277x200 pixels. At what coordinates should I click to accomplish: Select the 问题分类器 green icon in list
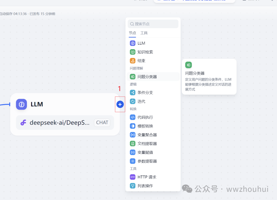point(133,77)
